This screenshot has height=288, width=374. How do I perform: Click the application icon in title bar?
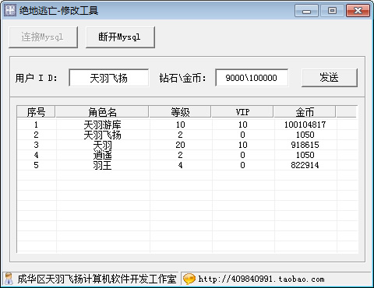click(x=10, y=10)
